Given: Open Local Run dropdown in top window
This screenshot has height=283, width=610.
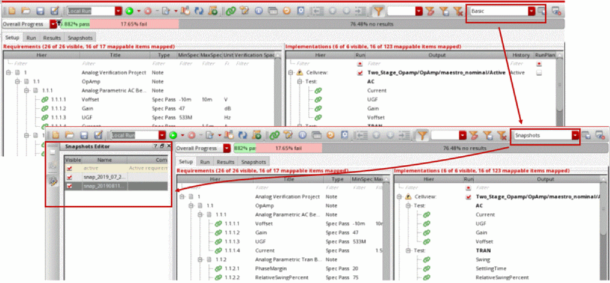Looking at the screenshot, I should (x=118, y=11).
